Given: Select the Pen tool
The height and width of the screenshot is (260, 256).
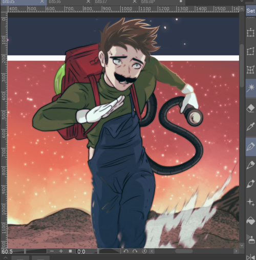Looking at the screenshot, I should click(x=250, y=147).
